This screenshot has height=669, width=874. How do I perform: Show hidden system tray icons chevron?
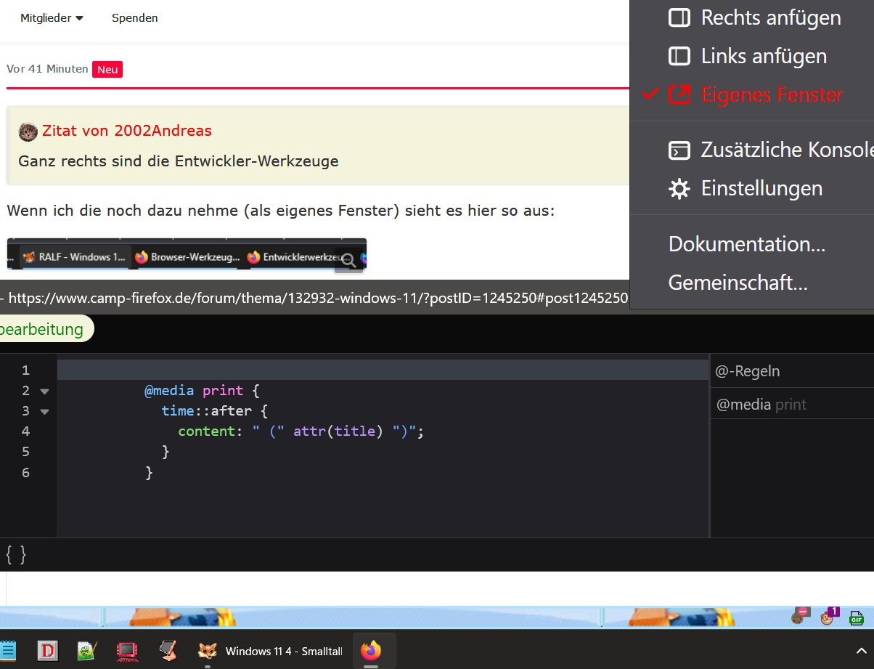[860, 651]
